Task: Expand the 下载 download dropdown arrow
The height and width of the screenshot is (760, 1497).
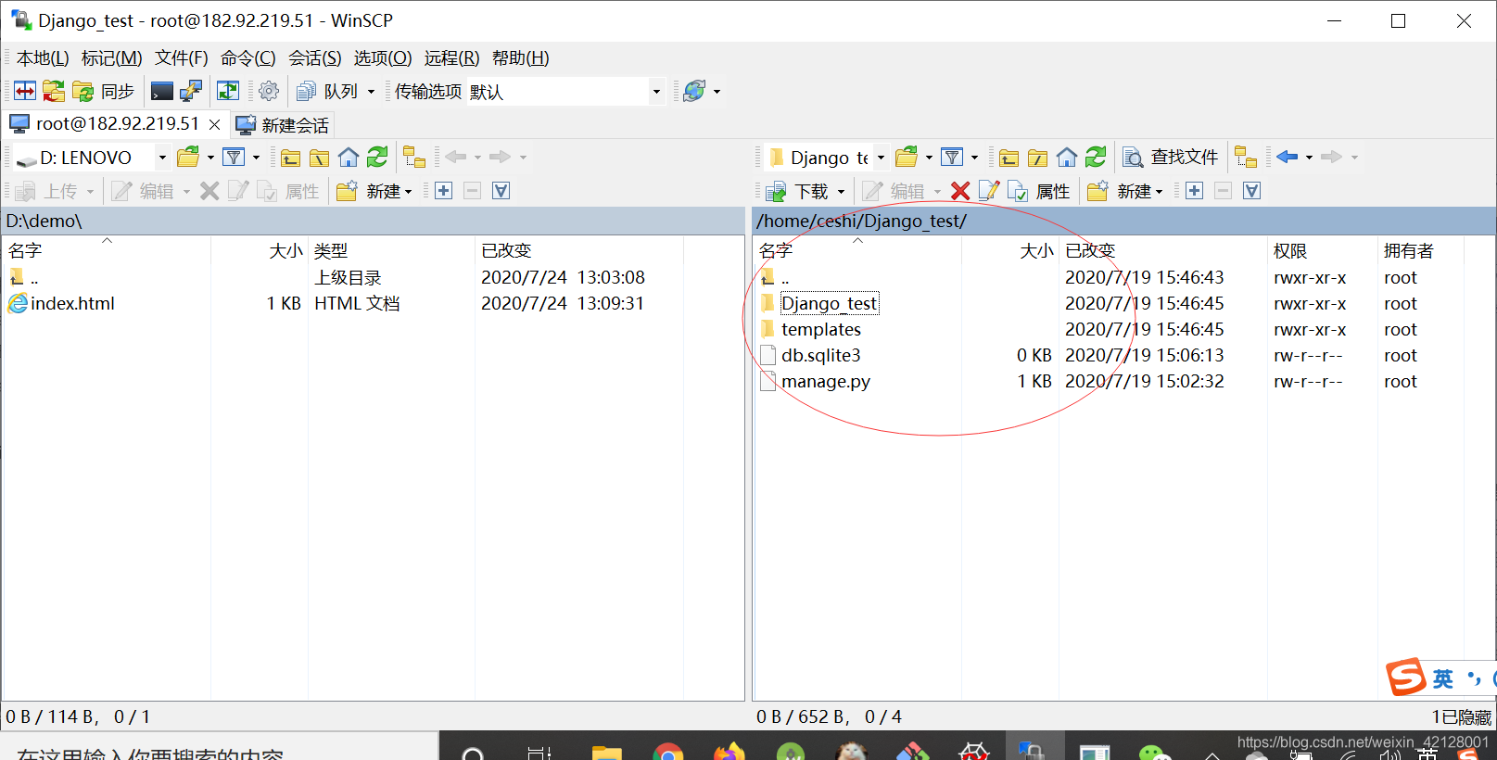Action: pos(841,192)
